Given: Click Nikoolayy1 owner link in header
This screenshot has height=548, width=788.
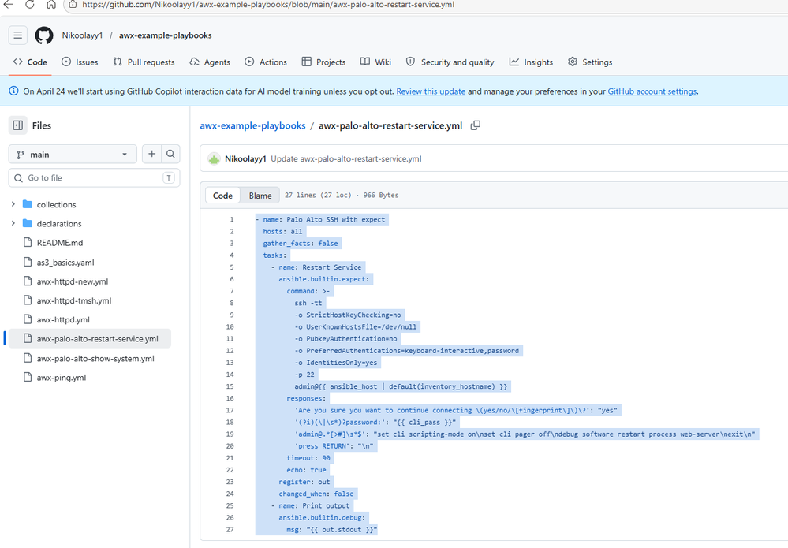Looking at the screenshot, I should [x=82, y=35].
